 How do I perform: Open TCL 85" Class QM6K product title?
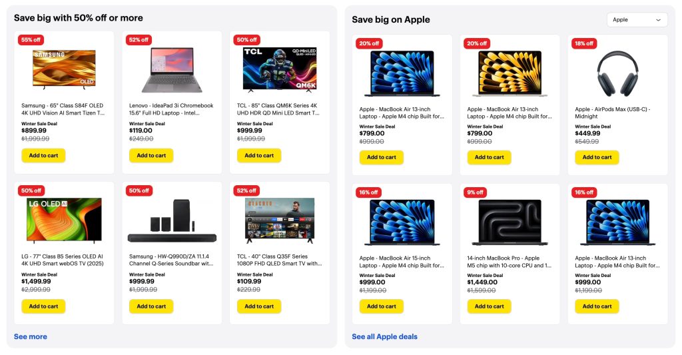pyautogui.click(x=277, y=109)
